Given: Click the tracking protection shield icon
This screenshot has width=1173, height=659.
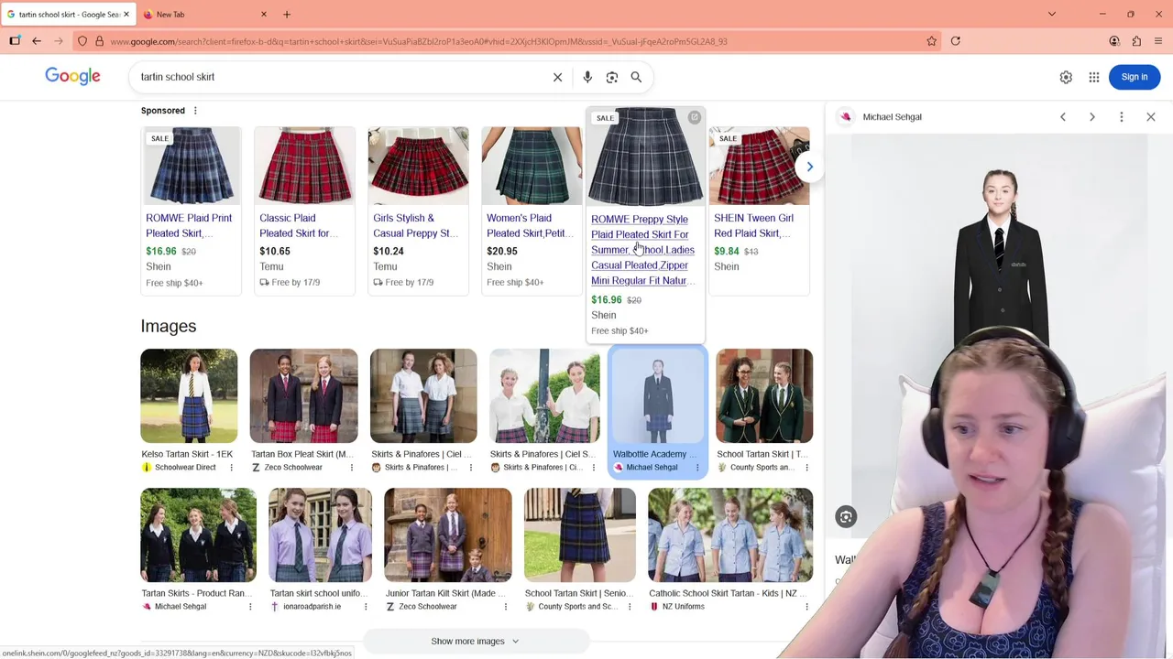Looking at the screenshot, I should [x=82, y=41].
